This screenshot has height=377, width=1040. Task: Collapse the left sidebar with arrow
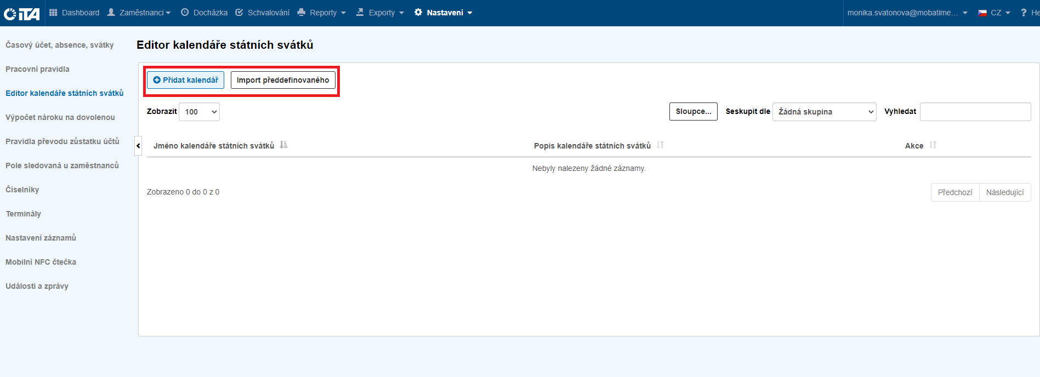pos(138,146)
